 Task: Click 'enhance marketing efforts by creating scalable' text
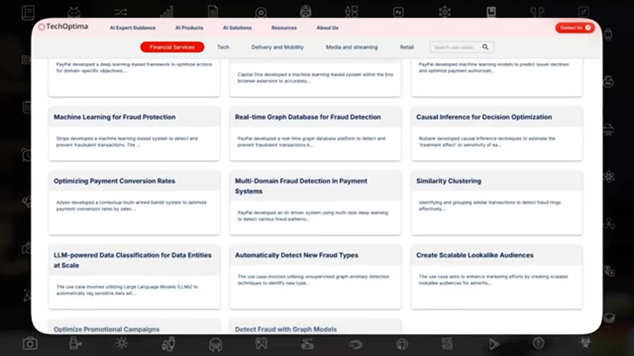tap(493, 280)
